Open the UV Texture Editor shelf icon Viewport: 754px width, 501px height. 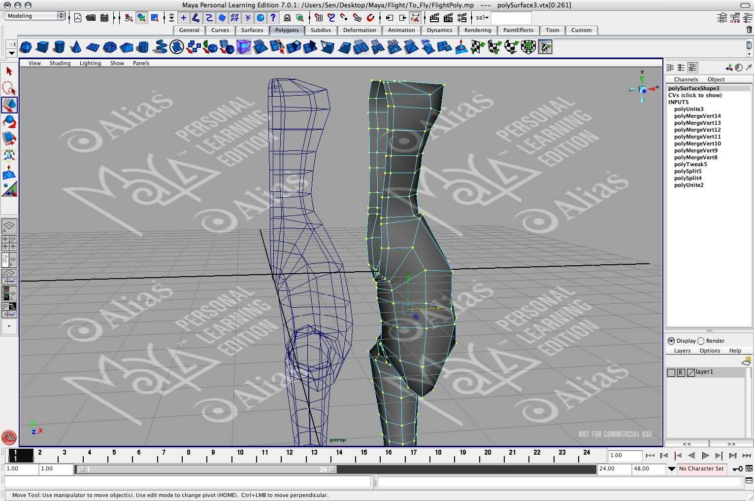click(545, 47)
